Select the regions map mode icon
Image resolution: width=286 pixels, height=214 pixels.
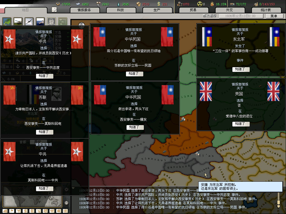[x=45, y=211]
